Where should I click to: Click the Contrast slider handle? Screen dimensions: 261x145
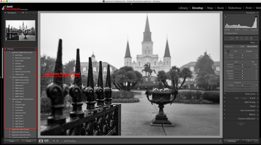click(242, 67)
